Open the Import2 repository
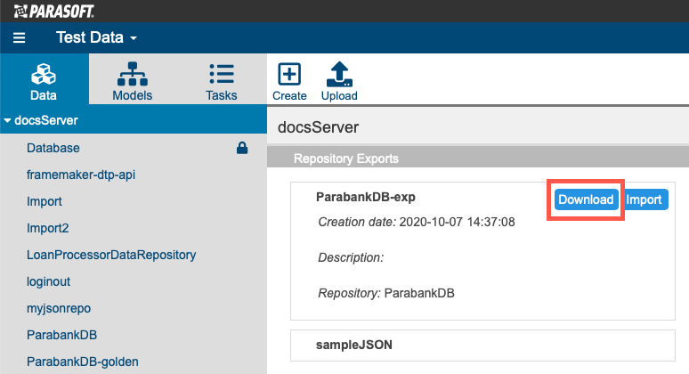 tap(47, 228)
